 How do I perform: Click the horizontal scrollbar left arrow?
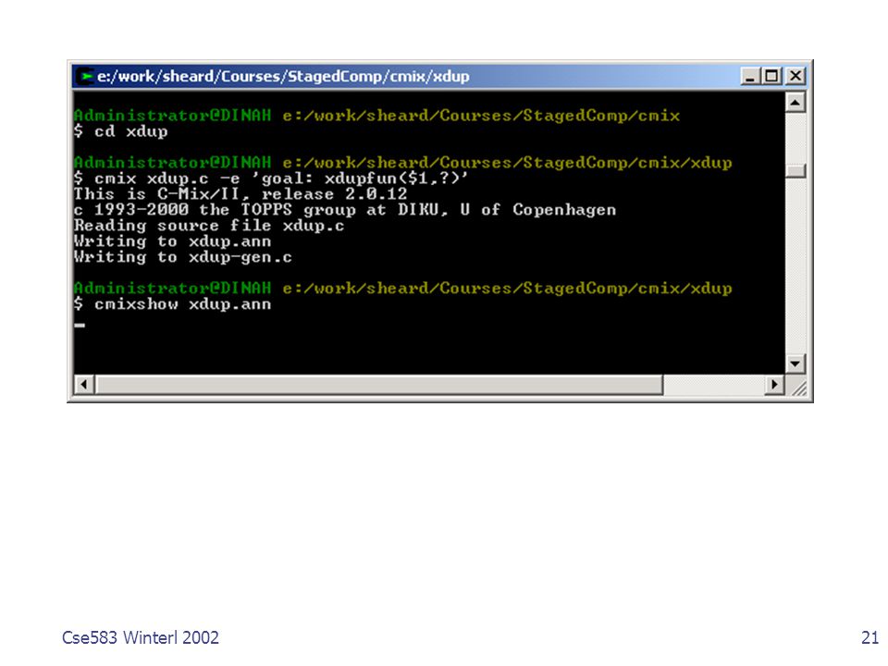coord(84,385)
